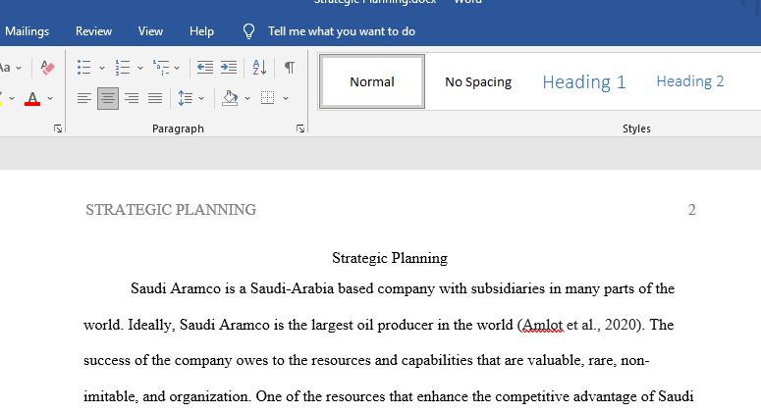
Task: Apply numbered list formatting
Action: tap(123, 68)
